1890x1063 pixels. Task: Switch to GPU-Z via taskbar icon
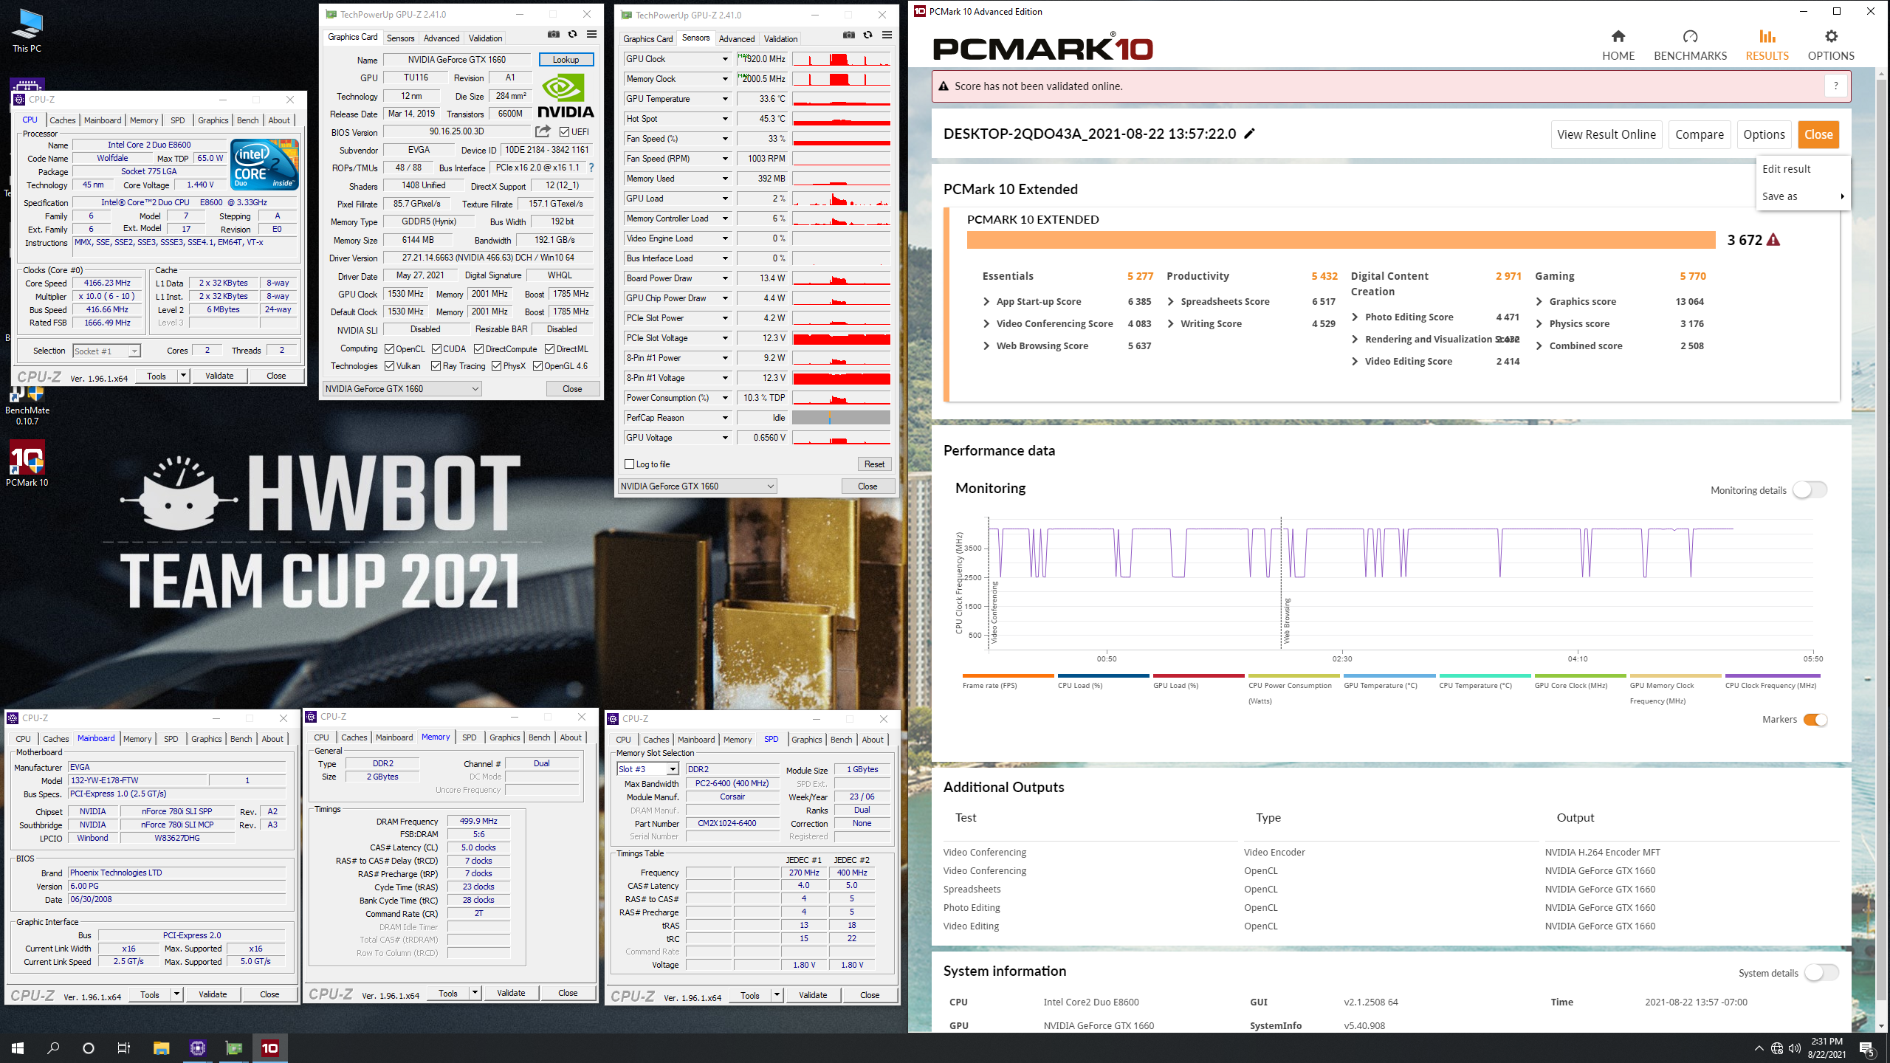coord(233,1047)
